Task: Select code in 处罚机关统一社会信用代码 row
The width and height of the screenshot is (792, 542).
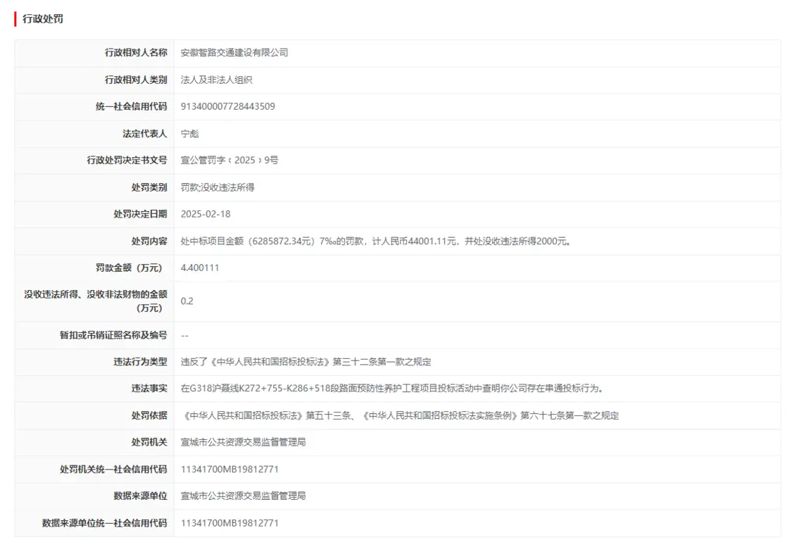Action: pyautogui.click(x=230, y=469)
